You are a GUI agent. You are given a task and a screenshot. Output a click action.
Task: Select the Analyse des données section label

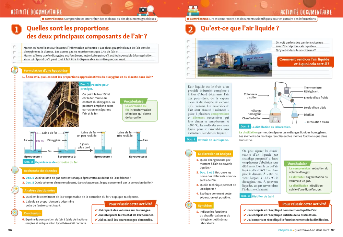(x=39, y=190)
